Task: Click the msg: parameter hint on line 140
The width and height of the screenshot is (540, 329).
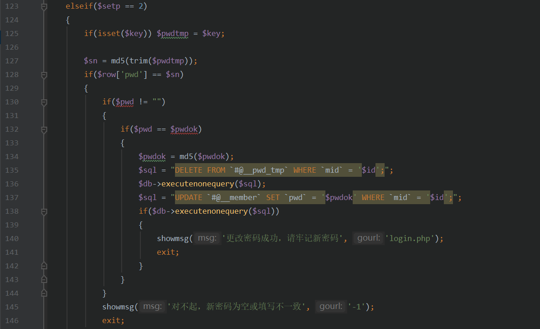Action: [x=207, y=238]
